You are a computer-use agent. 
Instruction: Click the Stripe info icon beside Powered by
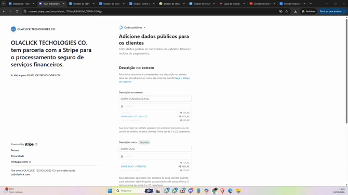(36, 144)
